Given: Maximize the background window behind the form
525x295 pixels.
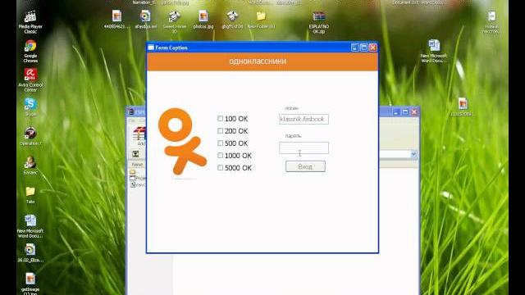Looking at the screenshot, I should coord(405,112).
